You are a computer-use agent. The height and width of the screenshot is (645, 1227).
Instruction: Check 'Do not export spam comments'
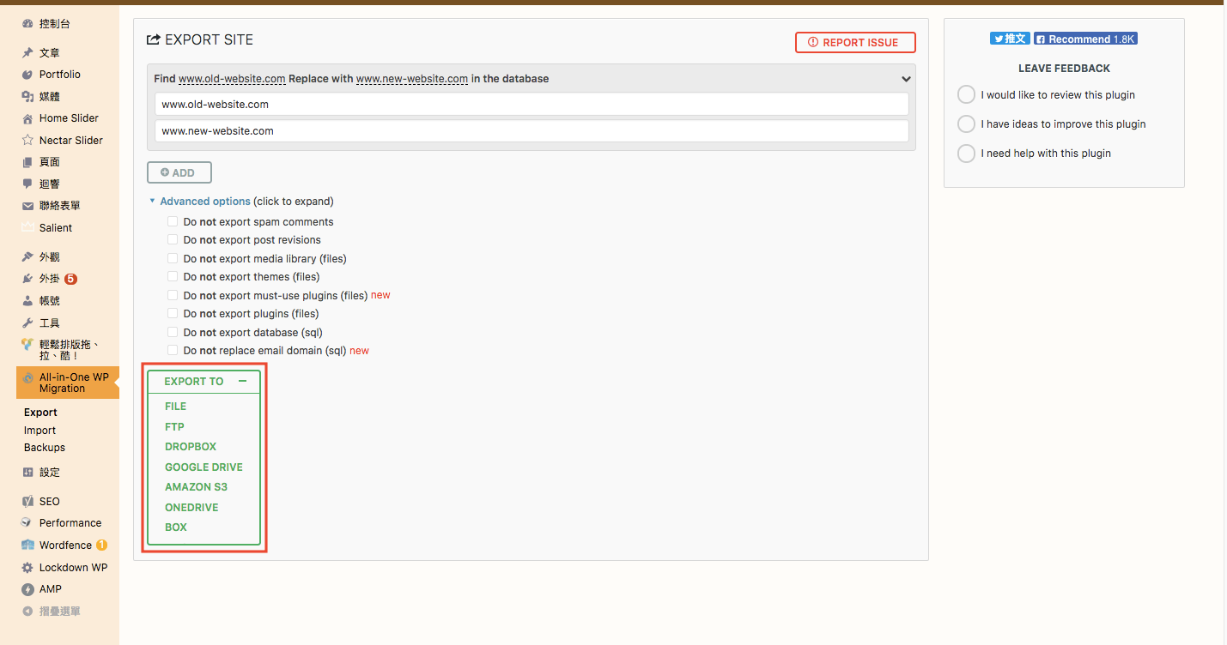pyautogui.click(x=173, y=221)
